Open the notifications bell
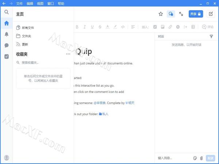The width and height of the screenshot is (219, 164). coord(7,34)
